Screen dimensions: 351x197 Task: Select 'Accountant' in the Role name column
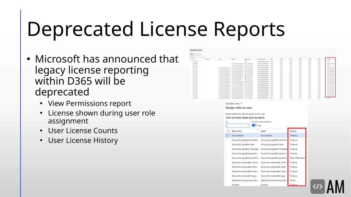pyautogui.click(x=238, y=135)
